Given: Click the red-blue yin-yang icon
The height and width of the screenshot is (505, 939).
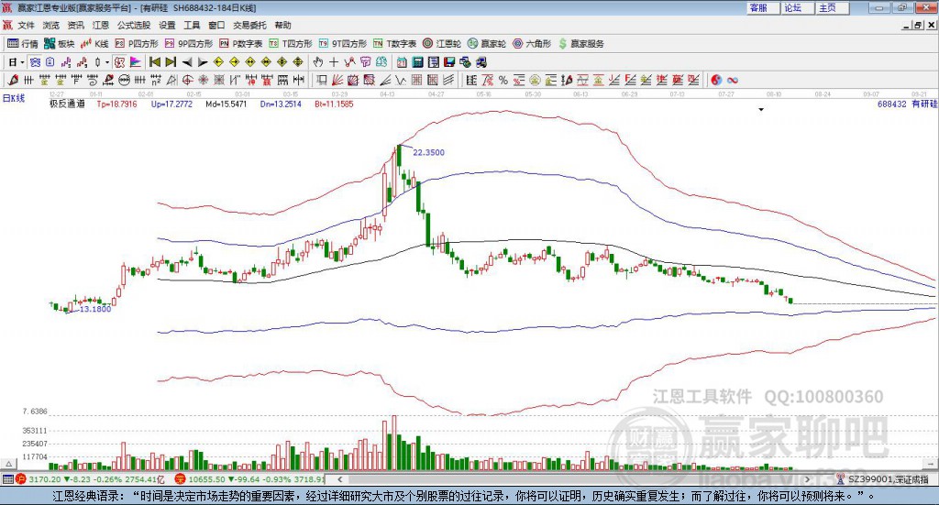Looking at the screenshot, I should tap(716, 80).
